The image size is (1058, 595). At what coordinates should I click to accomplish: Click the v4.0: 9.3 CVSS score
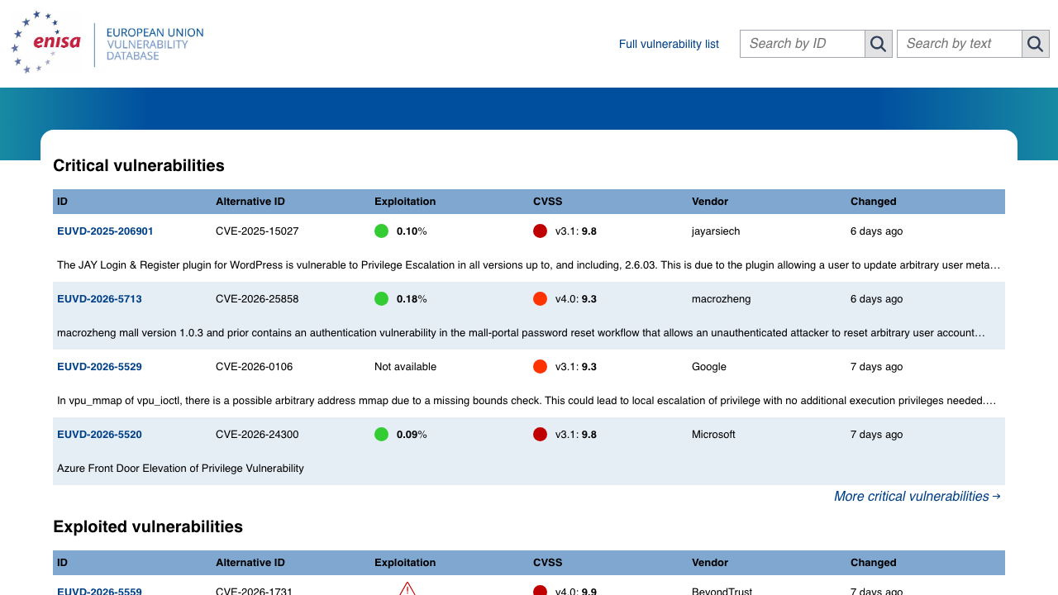575,299
